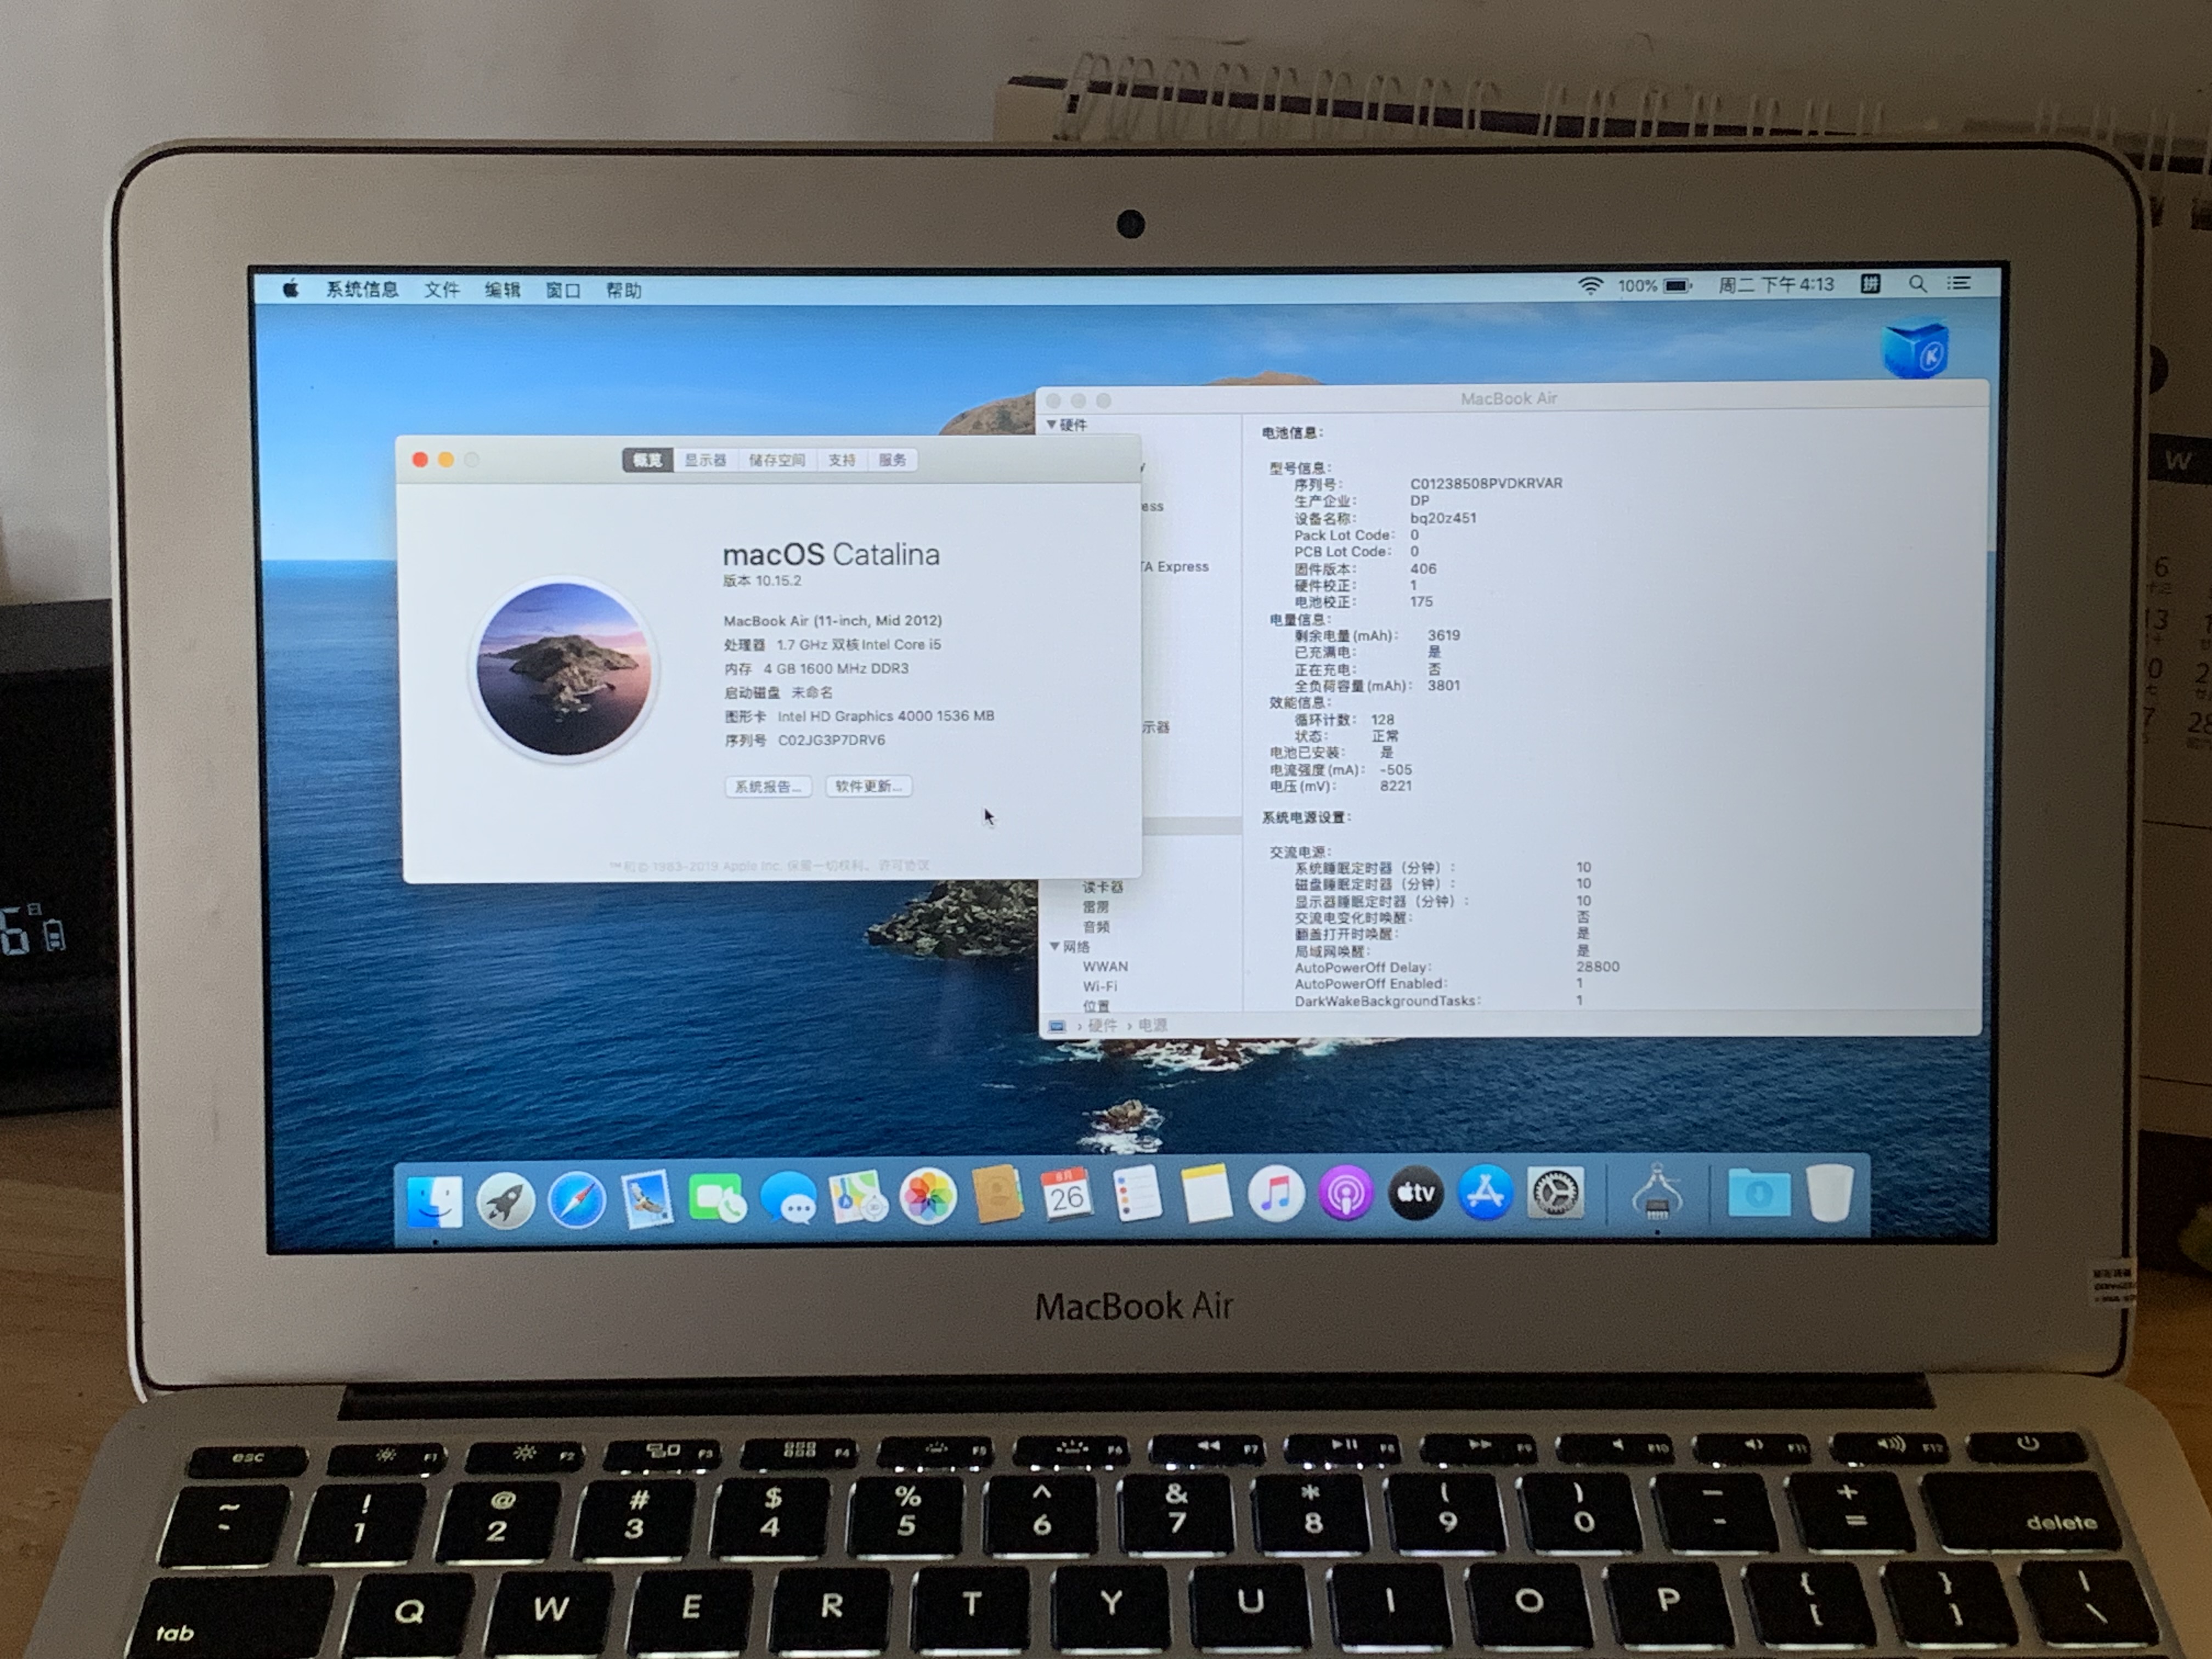Close the About This Mac window
The height and width of the screenshot is (1659, 2212).
pyautogui.click(x=420, y=460)
